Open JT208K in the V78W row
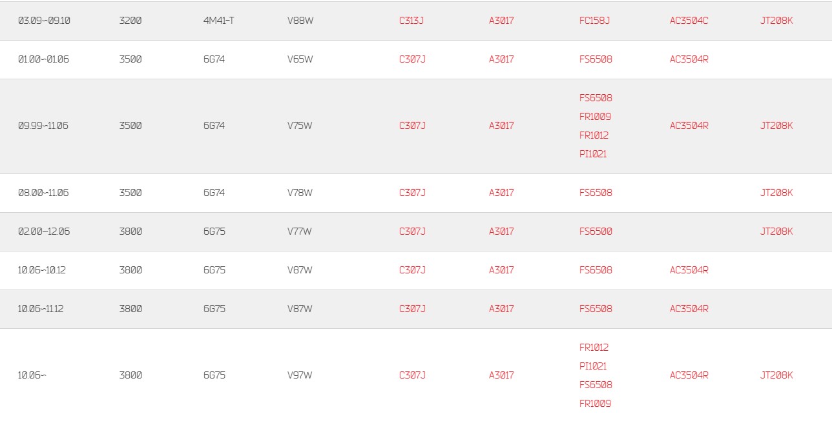Screen dimensions: 832x423 click(x=776, y=193)
